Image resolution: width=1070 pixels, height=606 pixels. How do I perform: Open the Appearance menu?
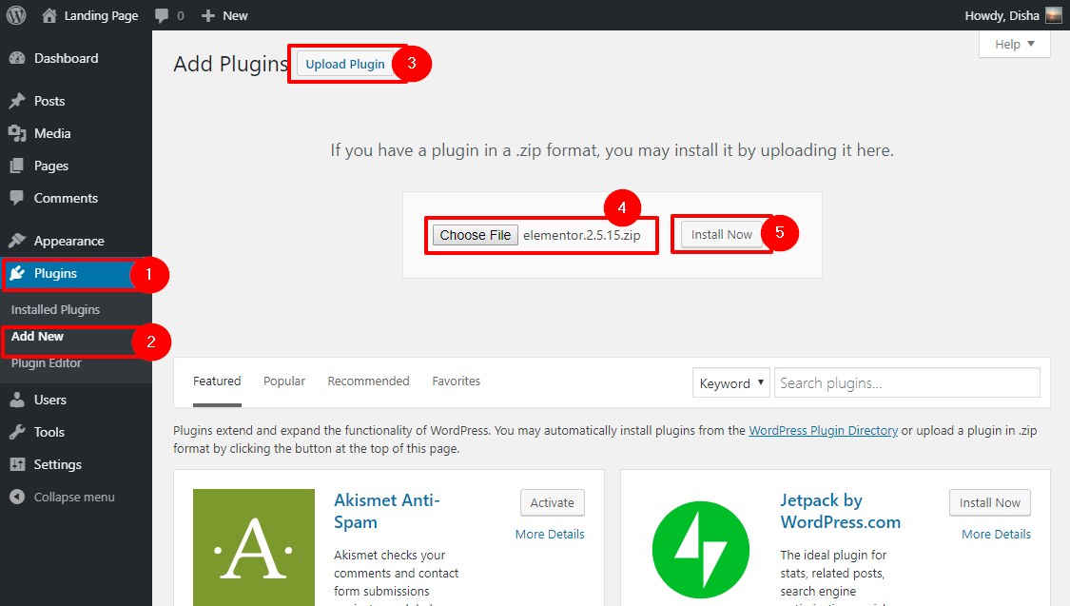pyautogui.click(x=68, y=241)
